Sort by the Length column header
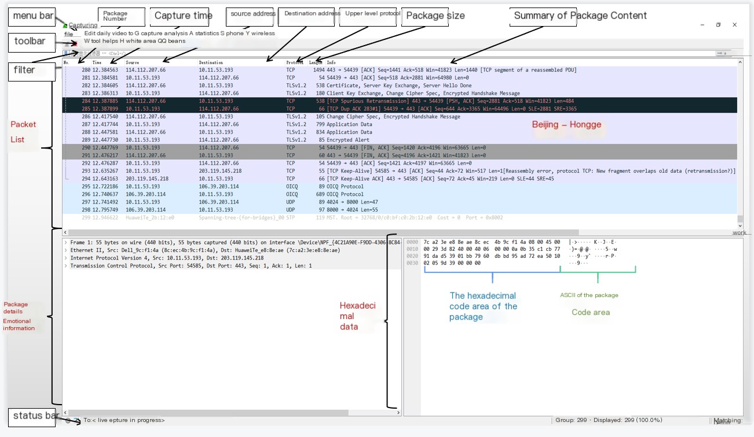The height and width of the screenshot is (437, 754). point(316,62)
